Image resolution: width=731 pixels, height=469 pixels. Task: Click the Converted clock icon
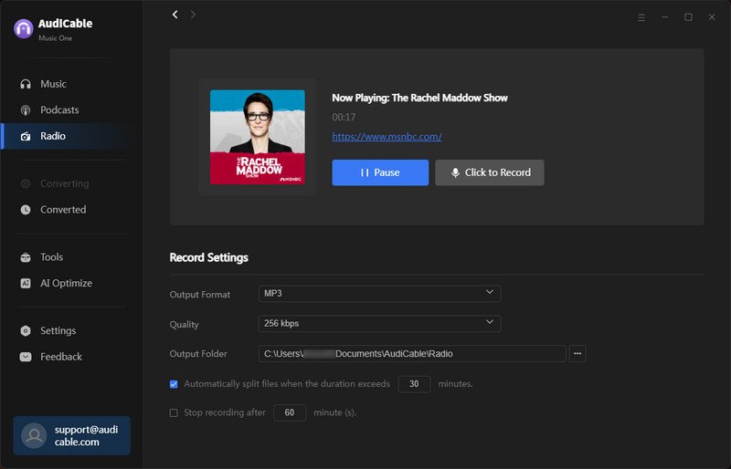(26, 210)
